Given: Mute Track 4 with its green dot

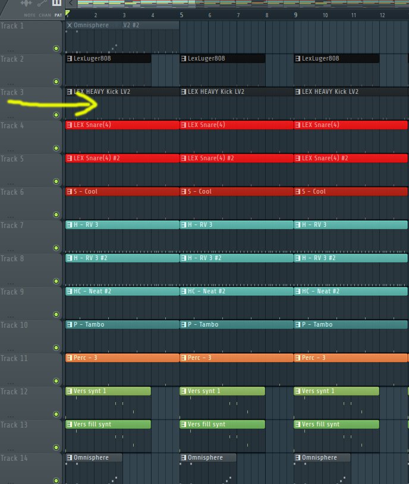Looking at the screenshot, I should coord(56,148).
